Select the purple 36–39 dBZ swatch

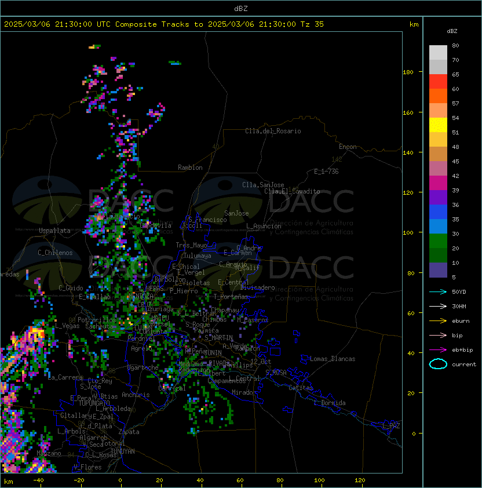pyautogui.click(x=438, y=197)
